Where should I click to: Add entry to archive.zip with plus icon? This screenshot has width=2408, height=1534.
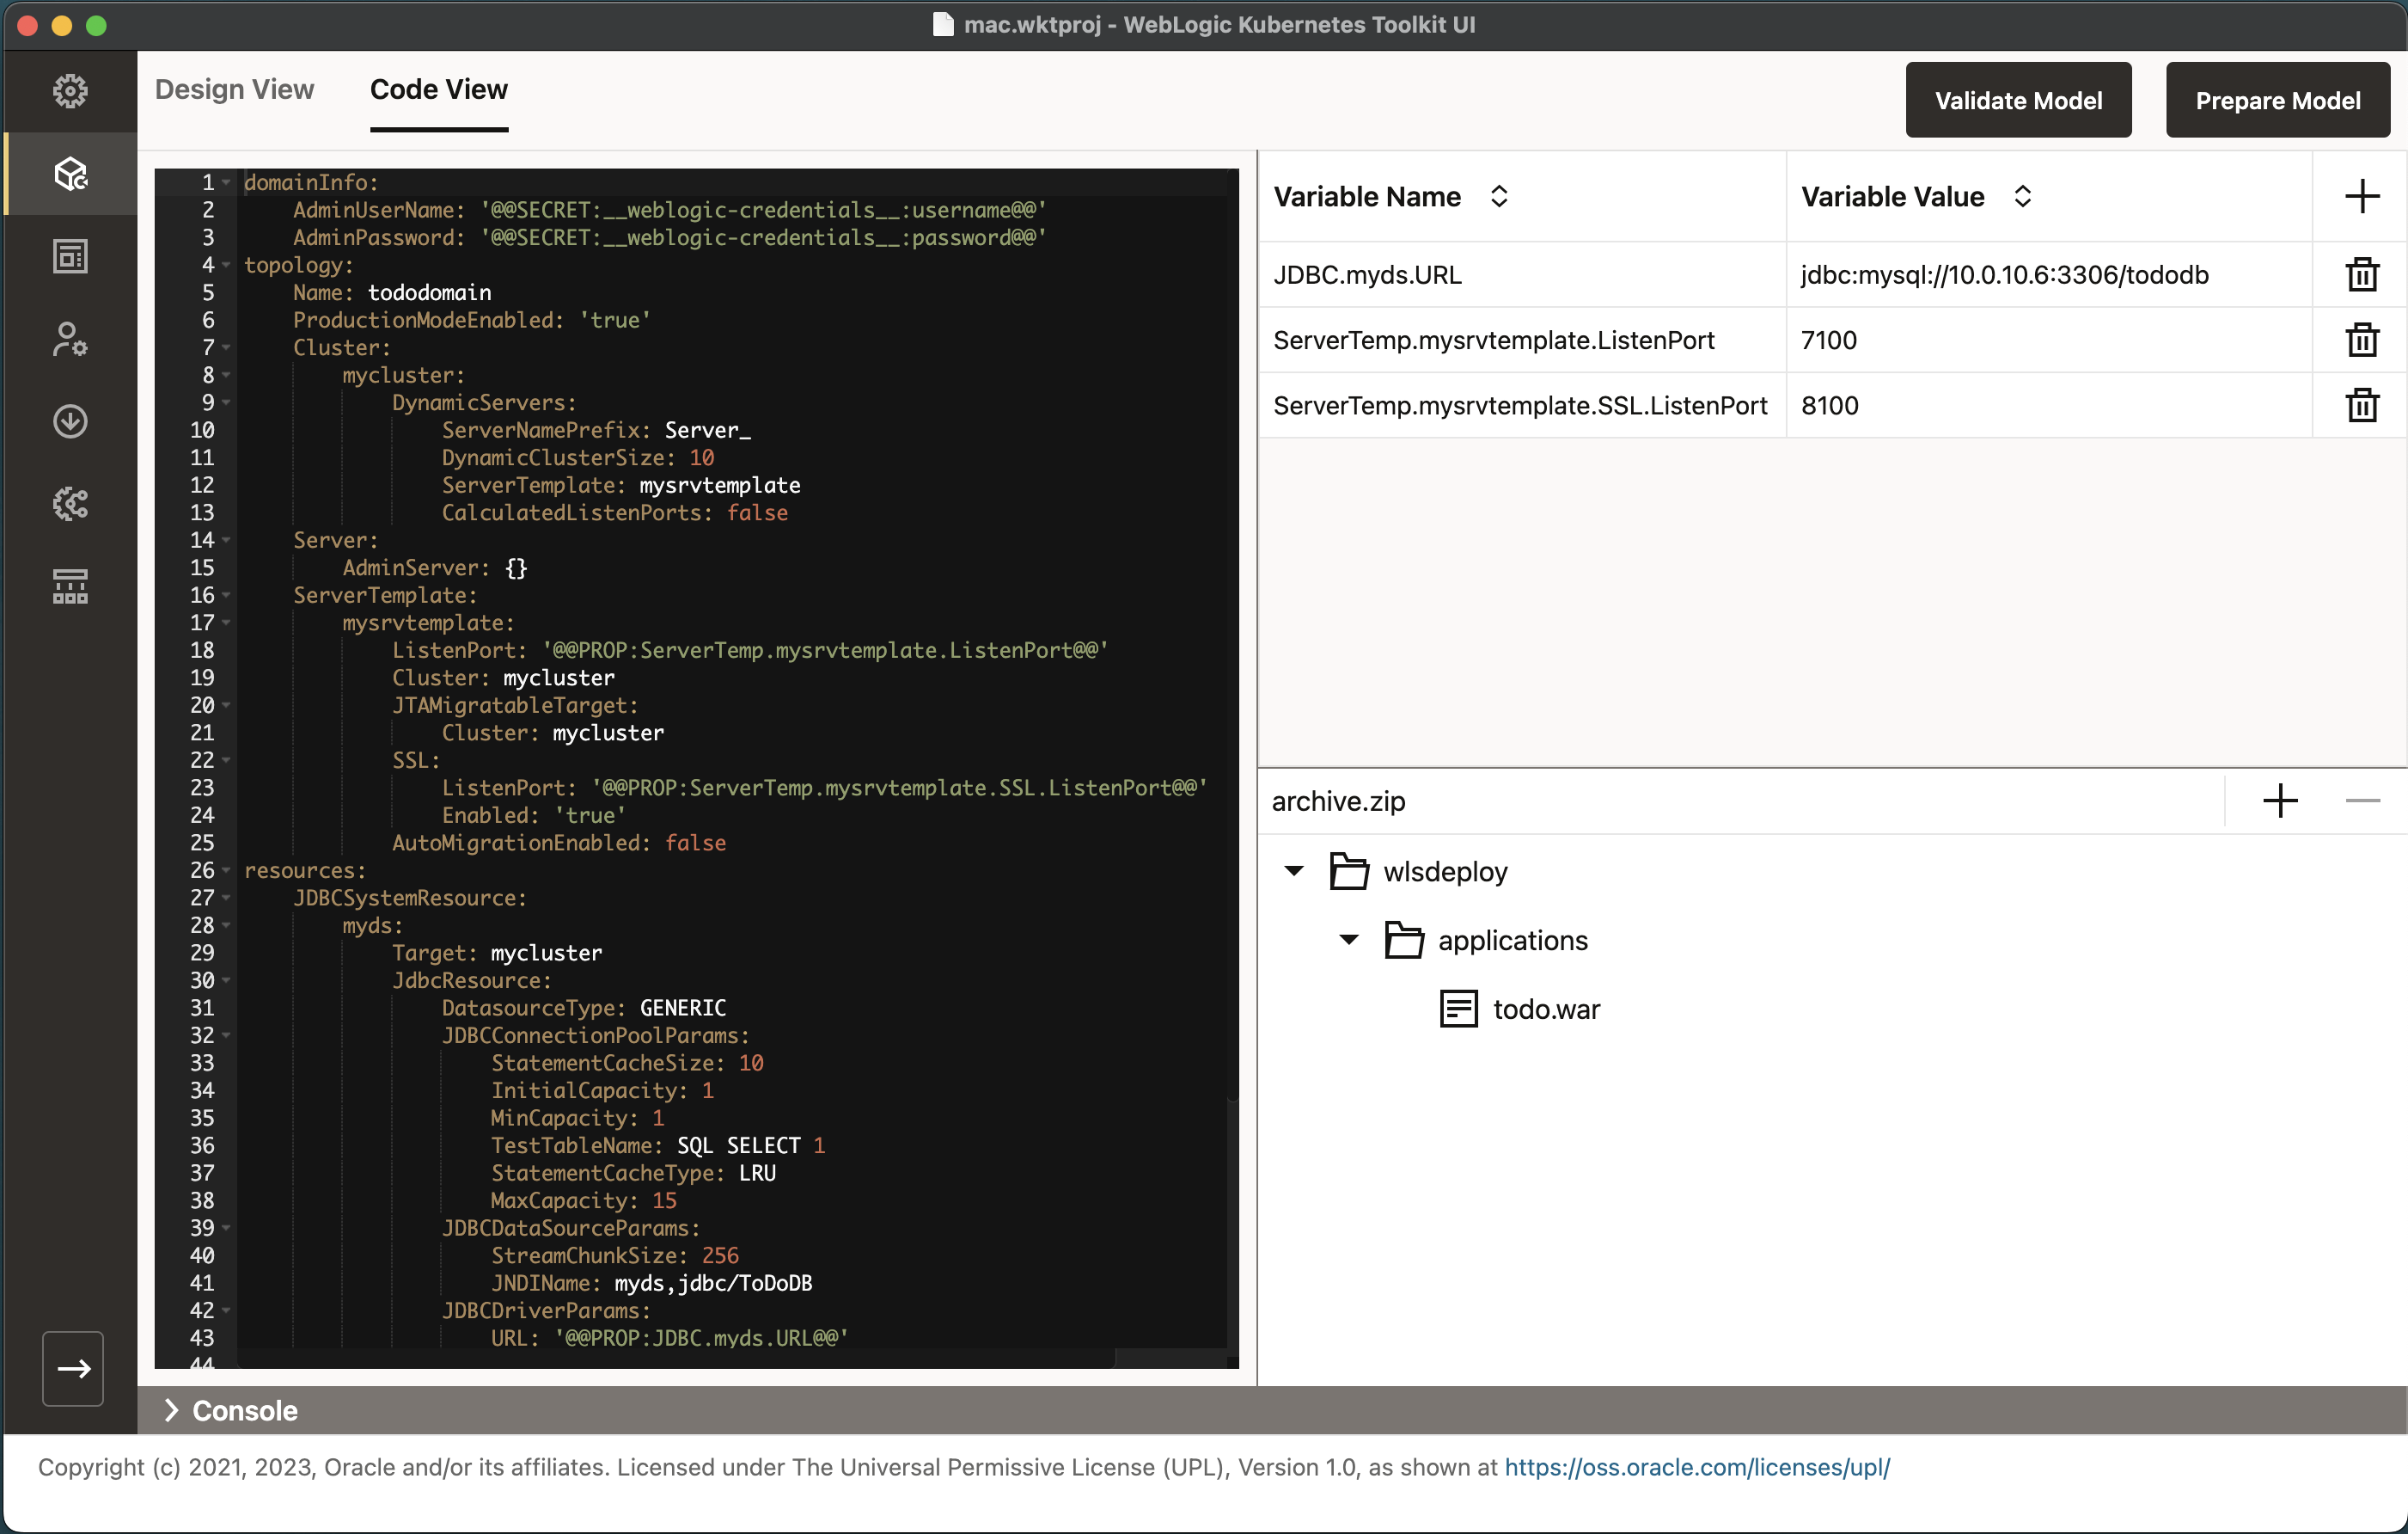tap(2279, 801)
